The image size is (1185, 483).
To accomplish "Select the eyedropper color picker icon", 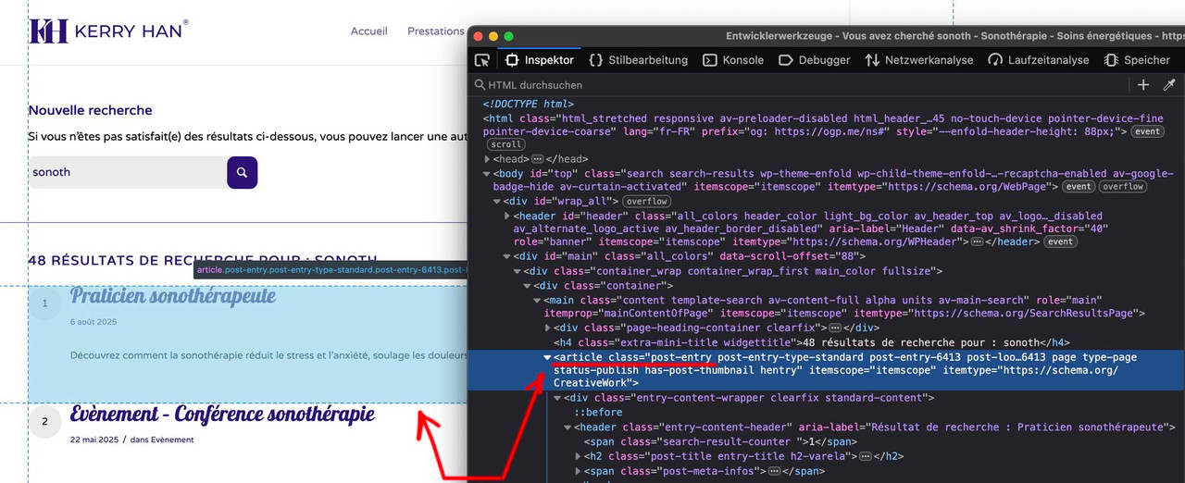I will point(1169,85).
